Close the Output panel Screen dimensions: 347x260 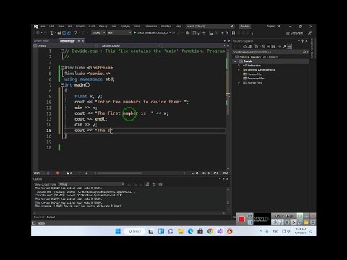228,179
